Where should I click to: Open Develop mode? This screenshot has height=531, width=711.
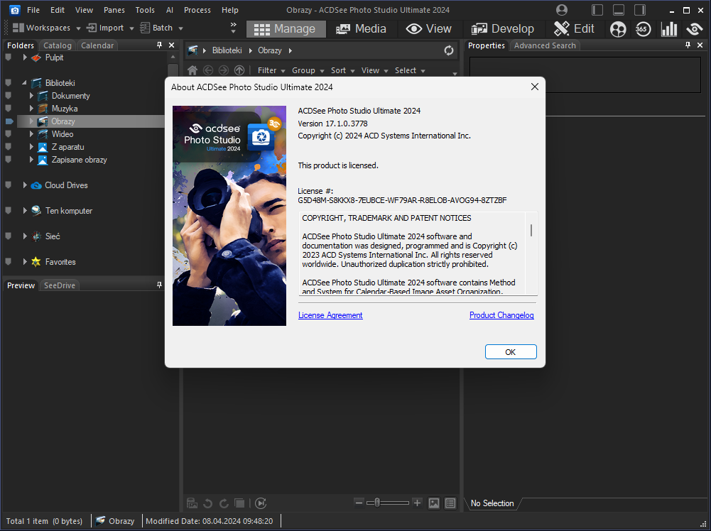click(502, 28)
